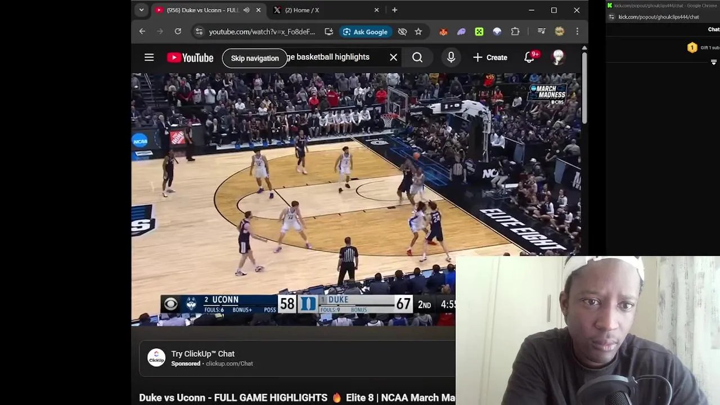Viewport: 720px width, 405px height.
Task: Open the YouTube account avatar menu
Action: coord(558,57)
